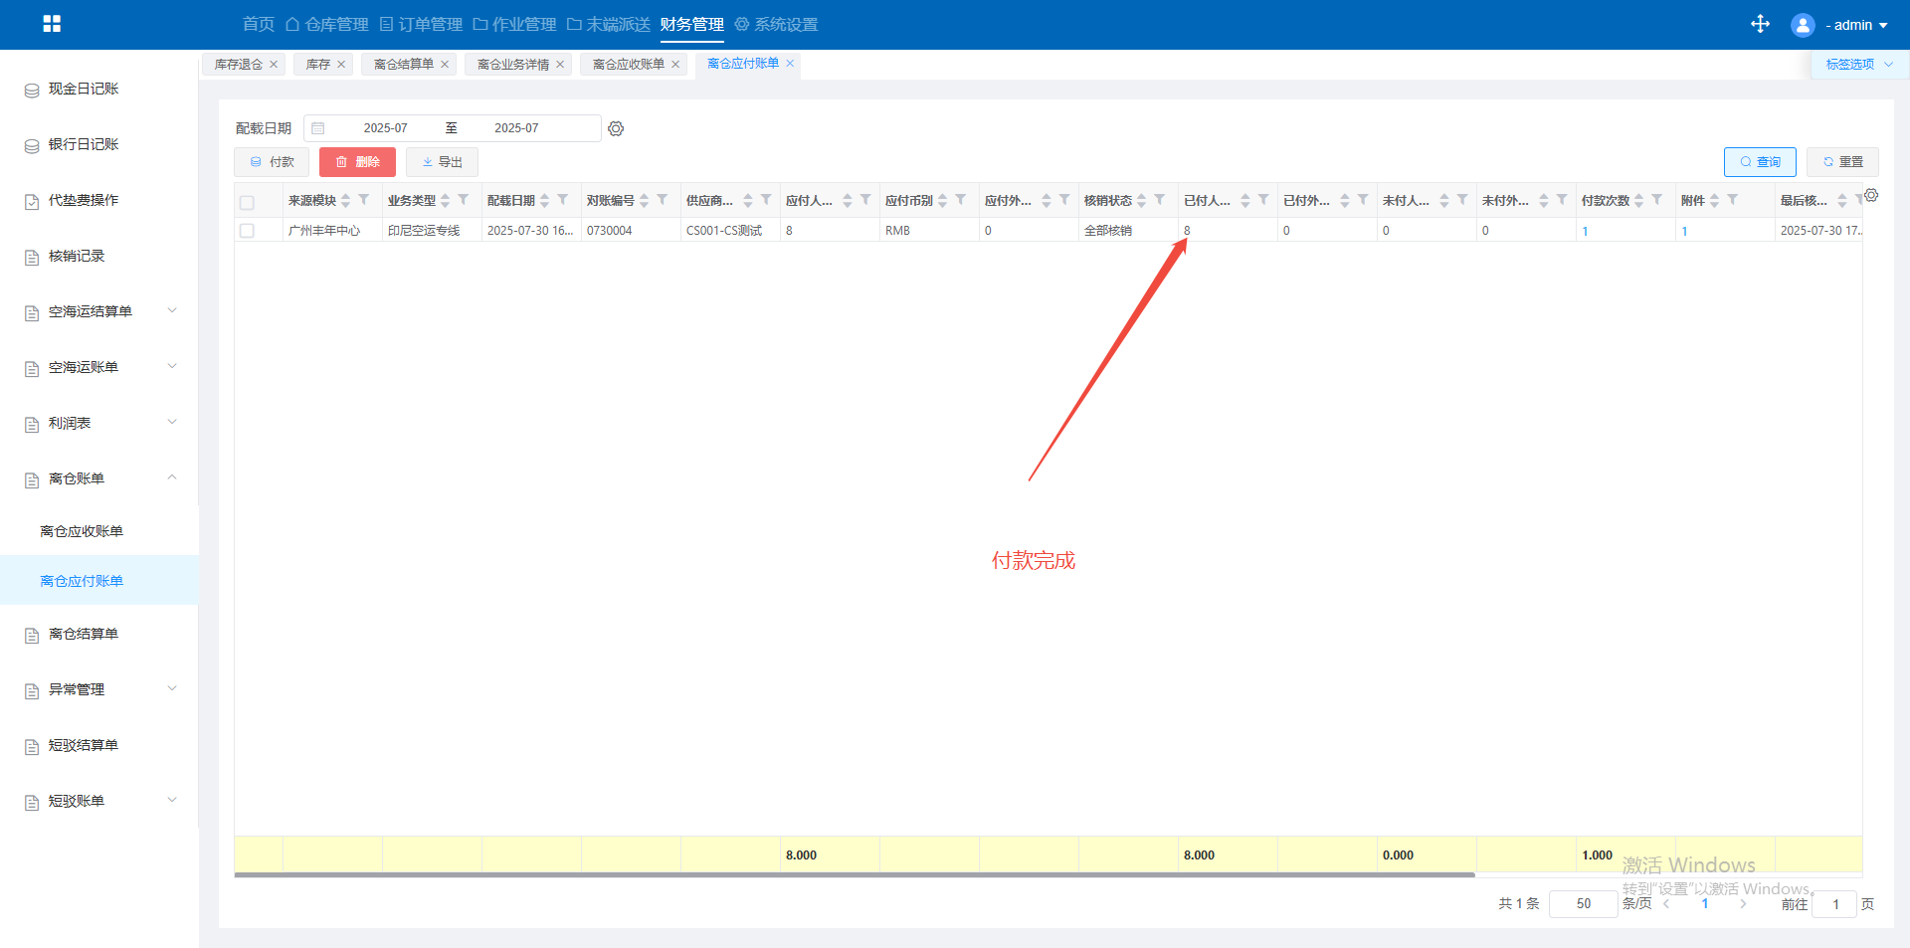Close the 库存退仓 tab

click(274, 65)
